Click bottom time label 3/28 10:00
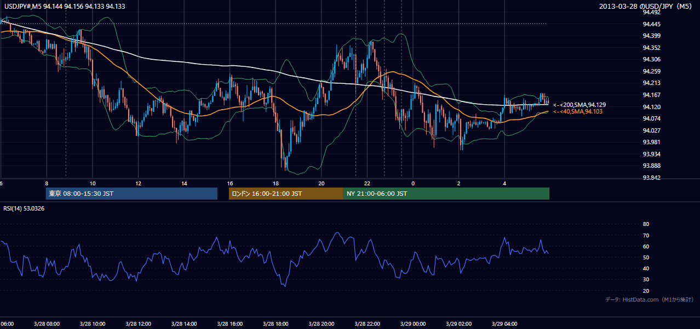The height and width of the screenshot is (329, 700). [x=93, y=324]
